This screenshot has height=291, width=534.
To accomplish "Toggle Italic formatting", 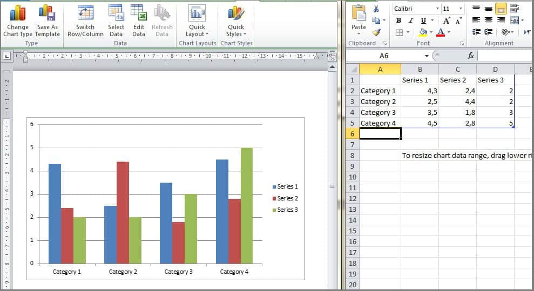I will coord(411,20).
